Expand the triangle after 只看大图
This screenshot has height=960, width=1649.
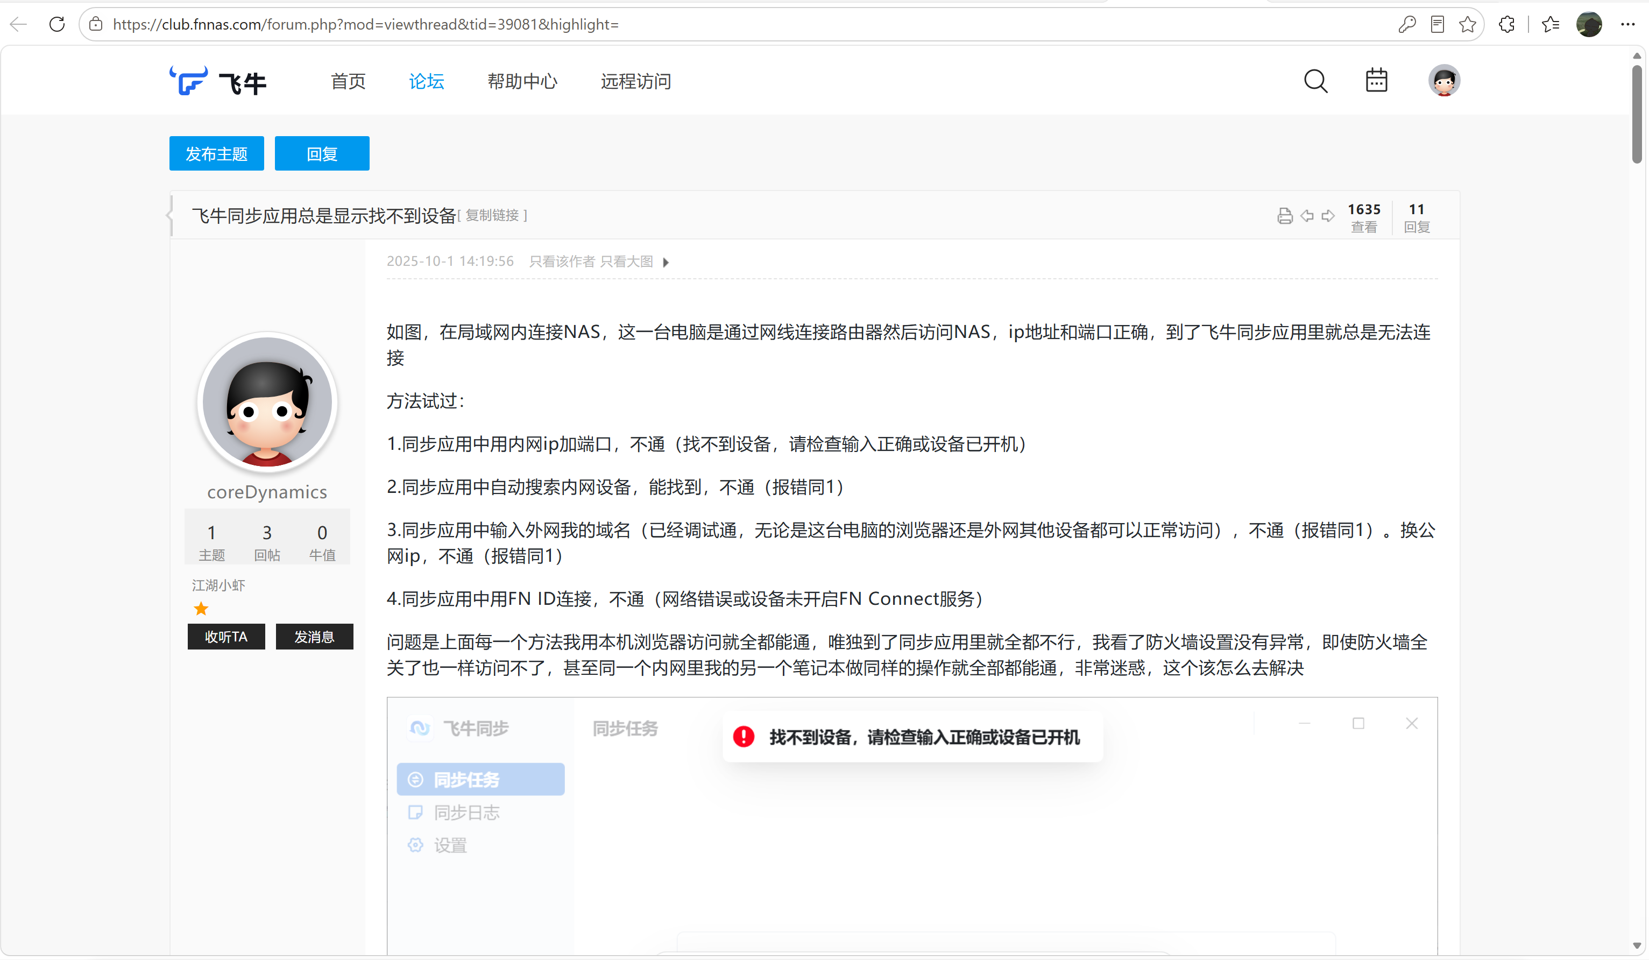(666, 263)
